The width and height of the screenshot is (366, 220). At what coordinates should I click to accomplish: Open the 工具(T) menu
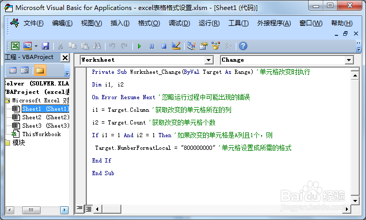coord(238,23)
